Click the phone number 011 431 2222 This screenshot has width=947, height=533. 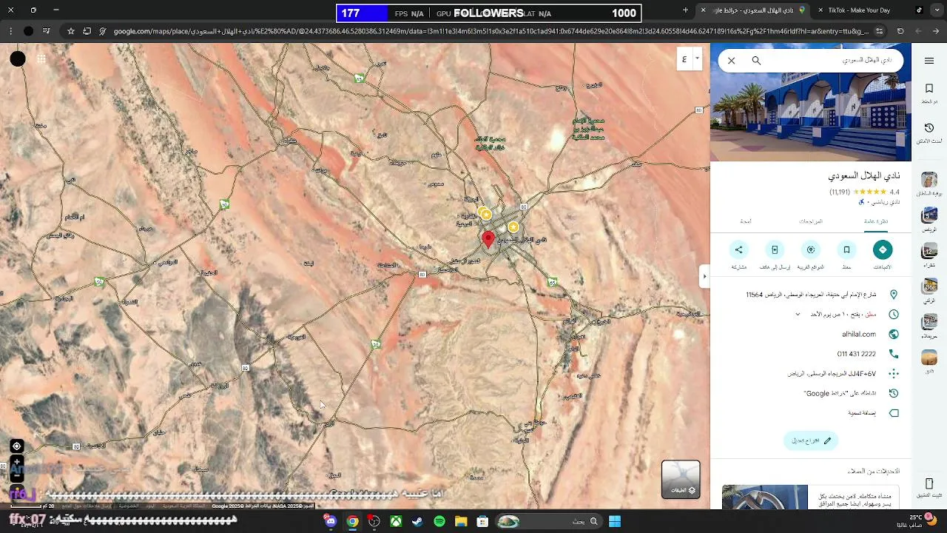[857, 354]
